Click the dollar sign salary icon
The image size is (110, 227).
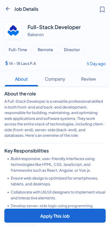pyautogui.click(x=6, y=63)
